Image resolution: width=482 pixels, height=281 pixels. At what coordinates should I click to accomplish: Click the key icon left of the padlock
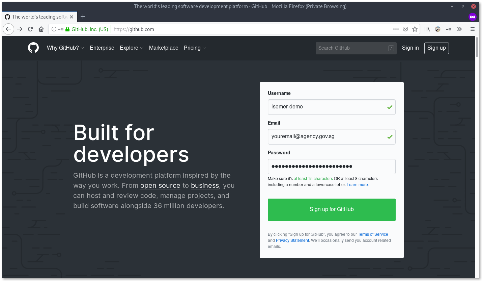tap(61, 29)
